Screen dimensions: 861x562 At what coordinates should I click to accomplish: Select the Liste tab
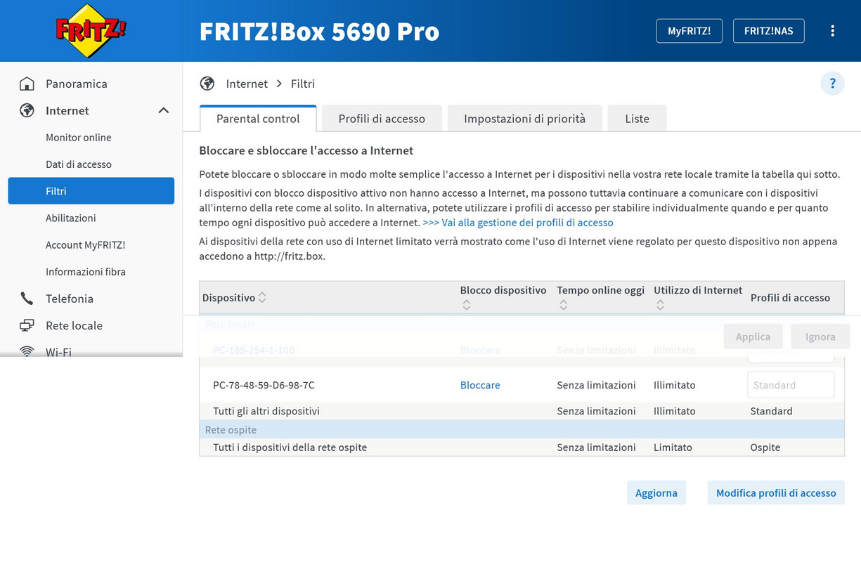[x=637, y=119]
